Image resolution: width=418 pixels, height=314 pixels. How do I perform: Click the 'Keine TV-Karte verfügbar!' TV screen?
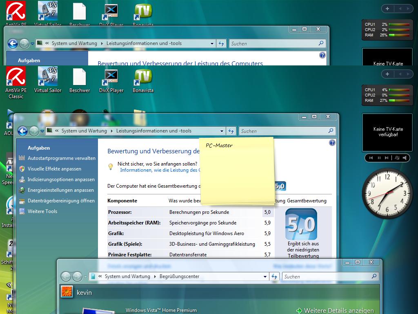coord(387,132)
